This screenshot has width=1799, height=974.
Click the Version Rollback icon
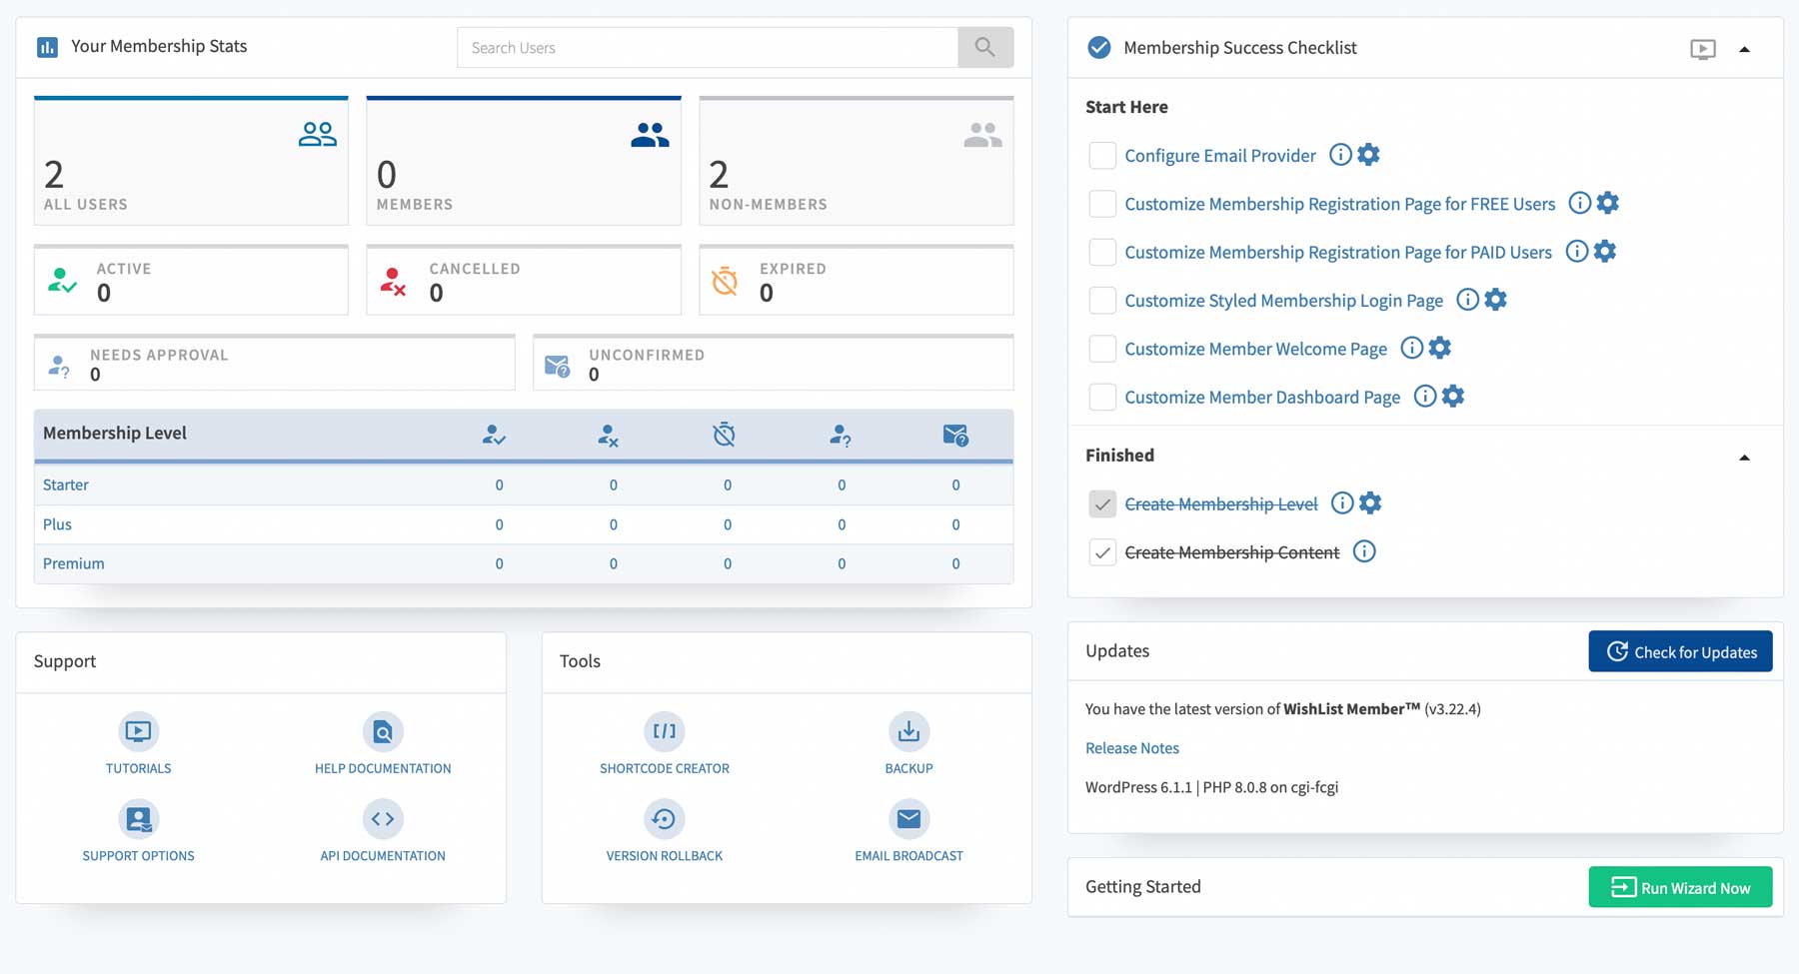(664, 819)
